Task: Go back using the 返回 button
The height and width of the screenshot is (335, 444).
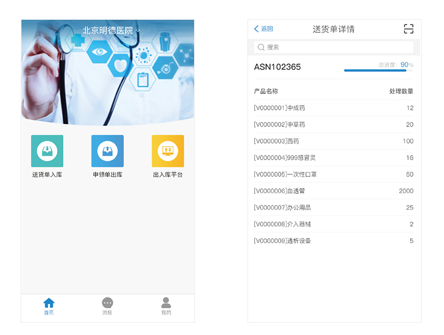Action: [x=264, y=29]
